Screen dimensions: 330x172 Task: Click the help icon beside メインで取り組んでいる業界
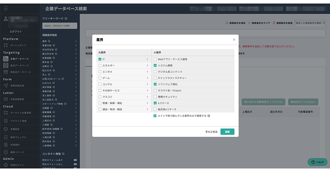(x=209, y=116)
